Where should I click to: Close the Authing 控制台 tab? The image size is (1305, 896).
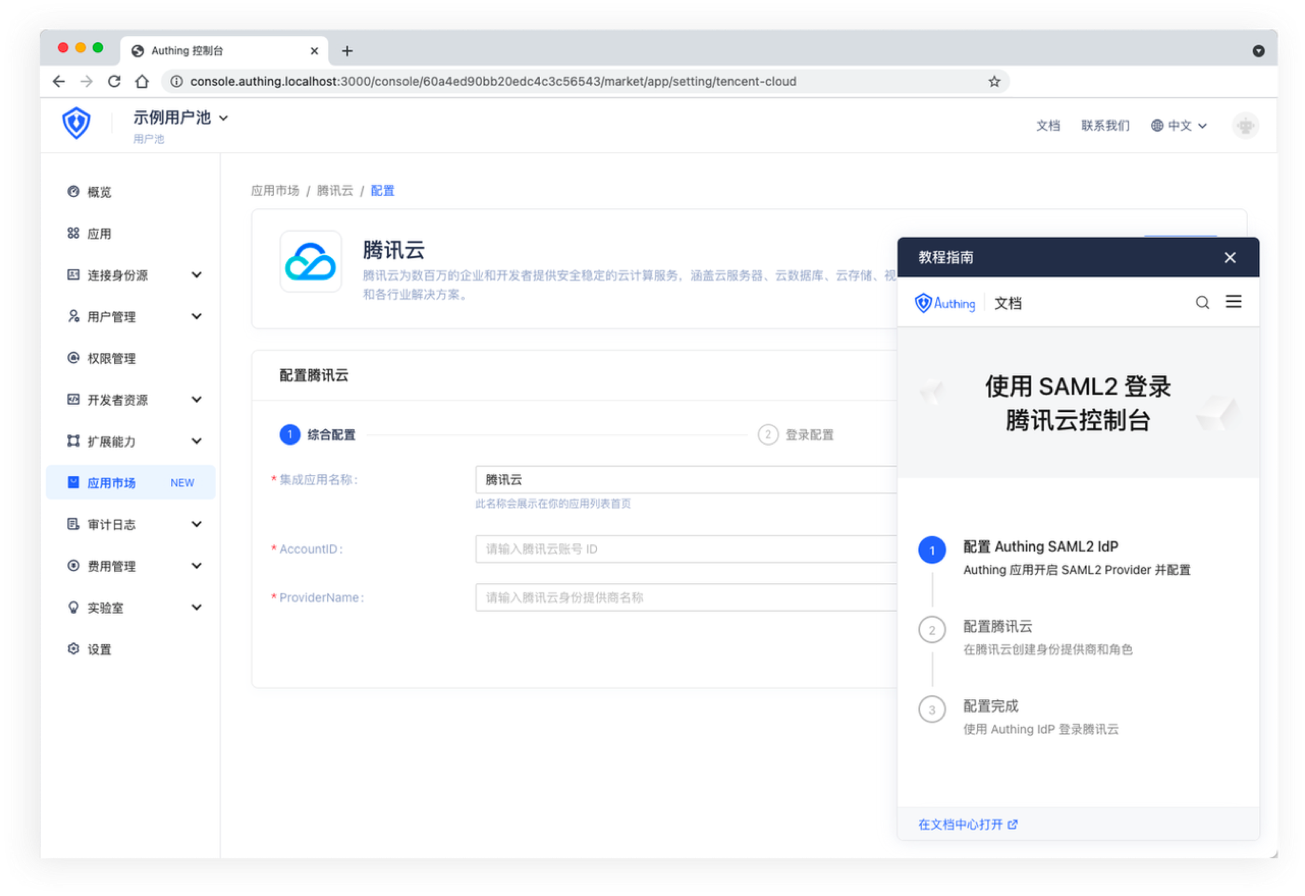(314, 51)
